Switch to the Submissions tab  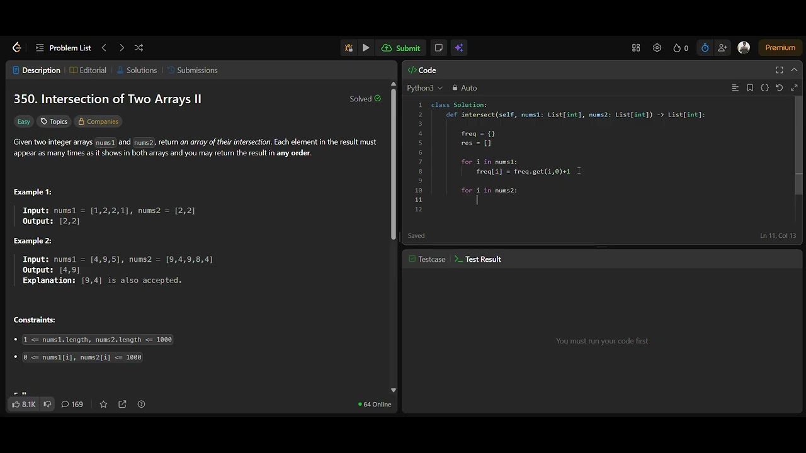coord(192,70)
